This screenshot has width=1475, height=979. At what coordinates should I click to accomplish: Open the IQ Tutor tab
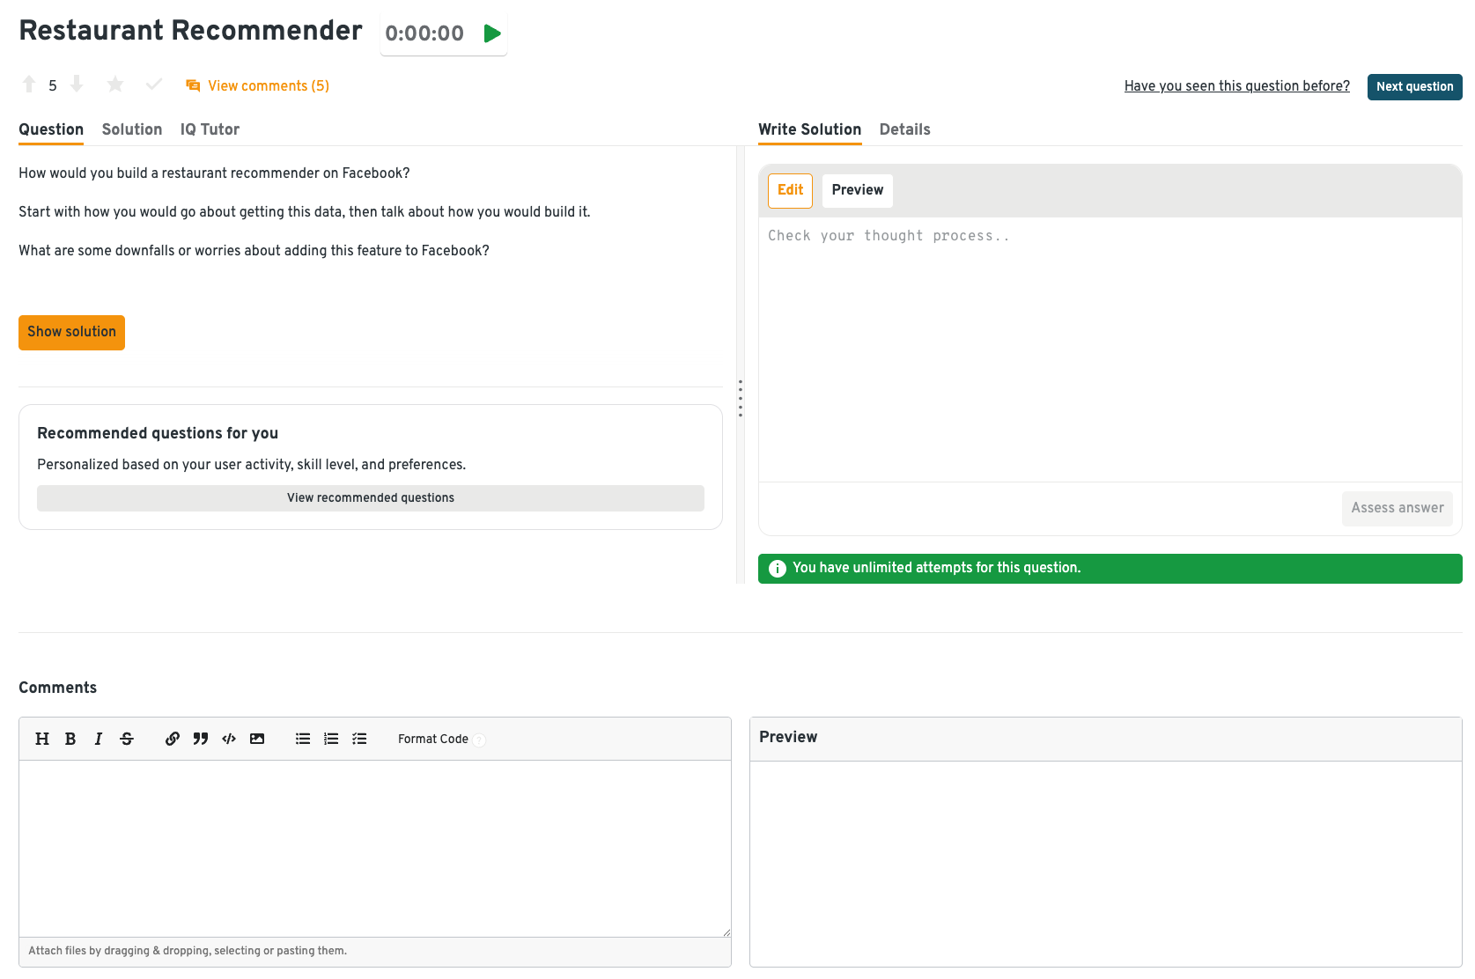click(210, 129)
